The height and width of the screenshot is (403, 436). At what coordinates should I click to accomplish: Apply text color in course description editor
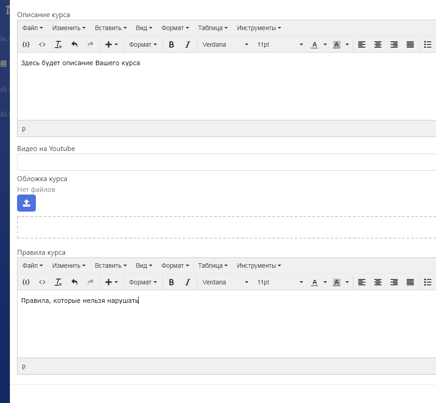point(314,44)
